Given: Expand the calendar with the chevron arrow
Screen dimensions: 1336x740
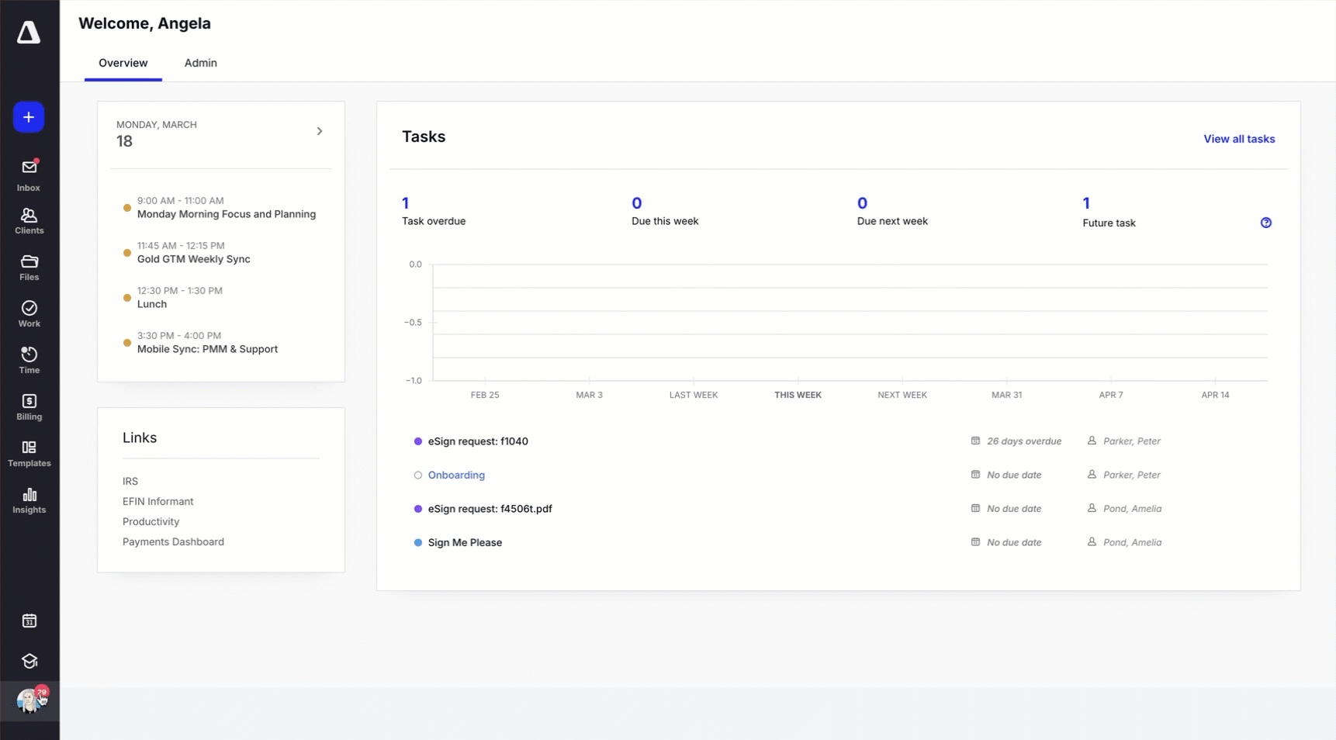Looking at the screenshot, I should tap(319, 131).
